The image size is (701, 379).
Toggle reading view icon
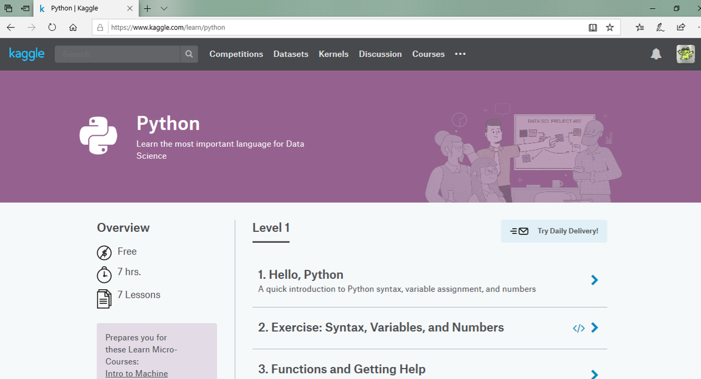(x=593, y=27)
